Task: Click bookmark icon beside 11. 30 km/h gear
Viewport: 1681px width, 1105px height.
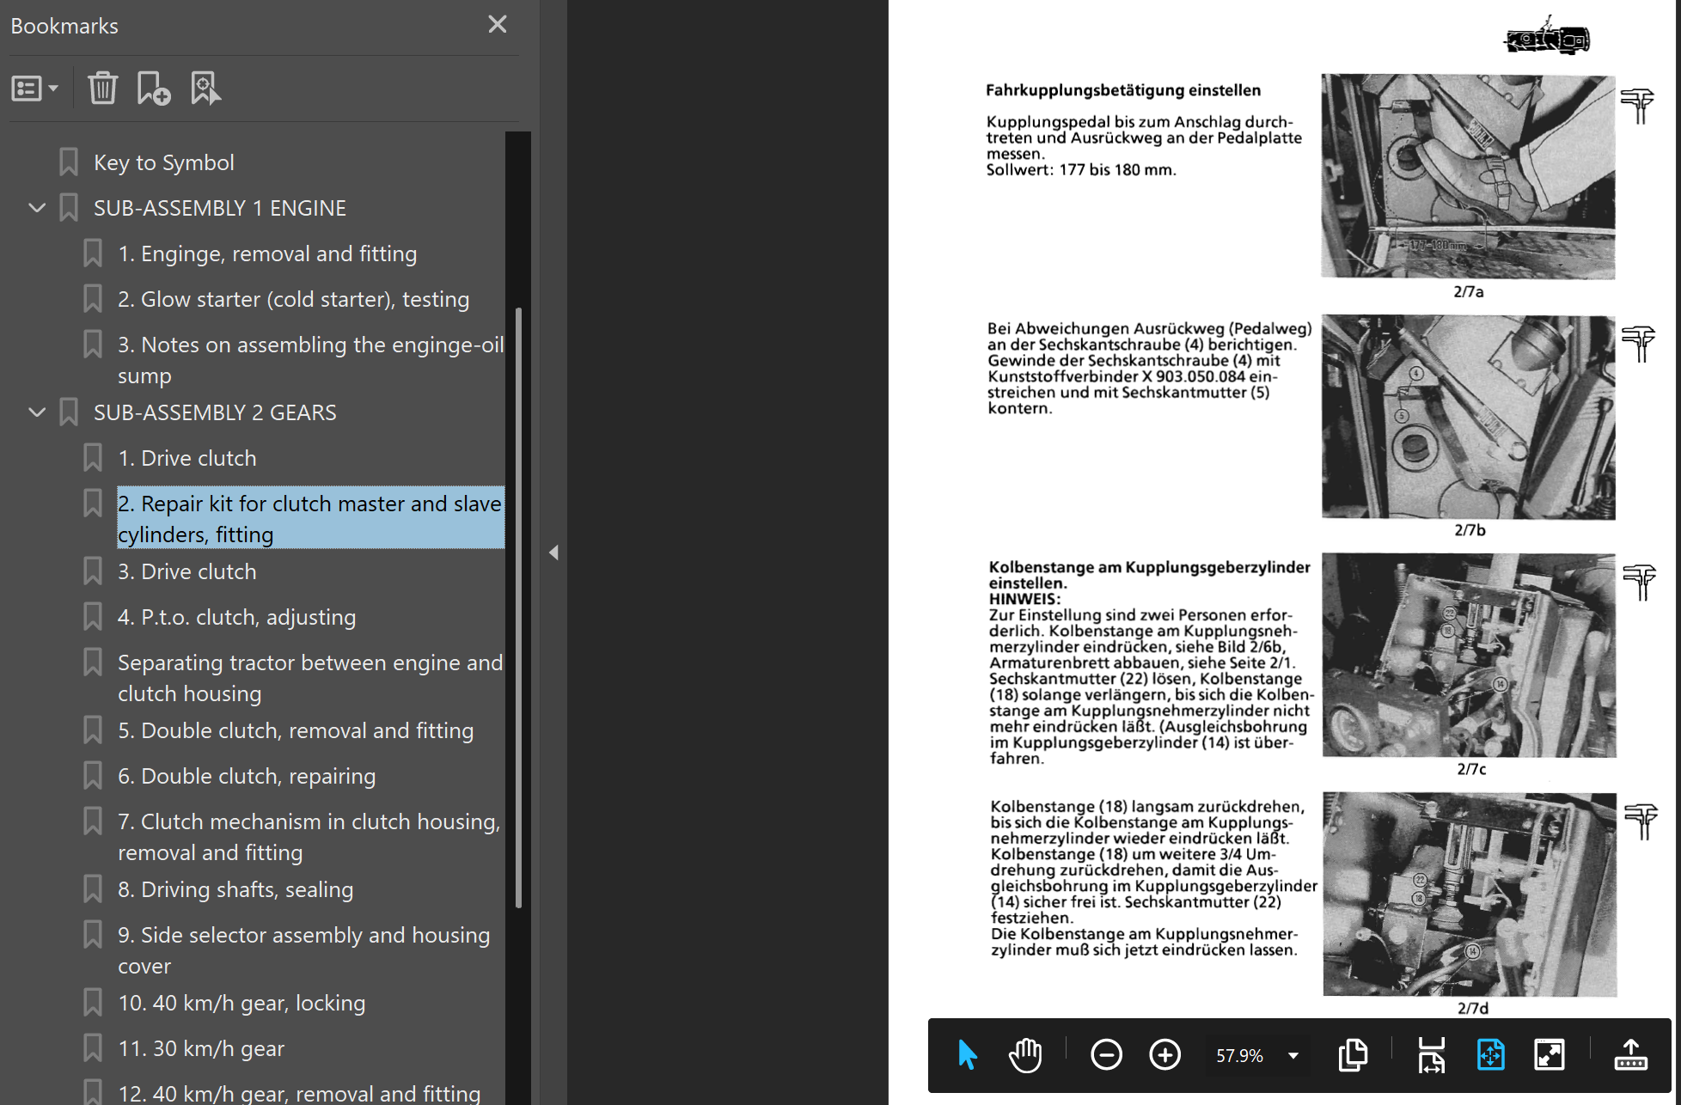Action: click(93, 1047)
